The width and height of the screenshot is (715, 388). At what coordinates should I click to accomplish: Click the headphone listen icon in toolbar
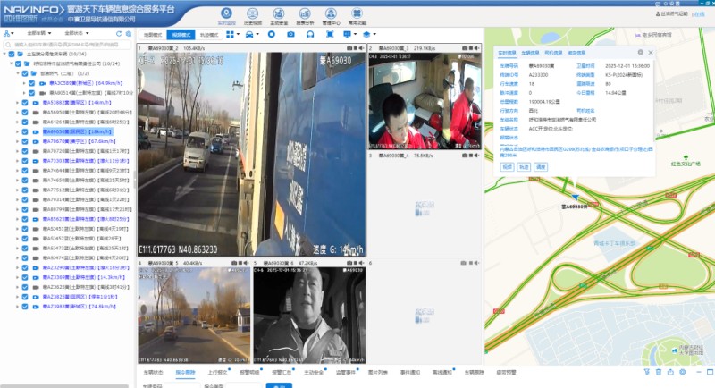click(x=311, y=34)
